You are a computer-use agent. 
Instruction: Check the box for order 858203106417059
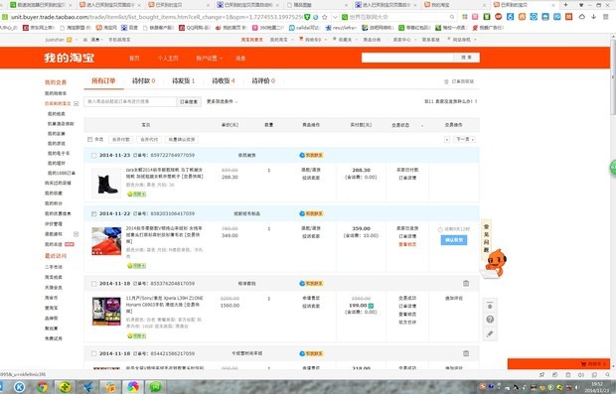(94, 214)
